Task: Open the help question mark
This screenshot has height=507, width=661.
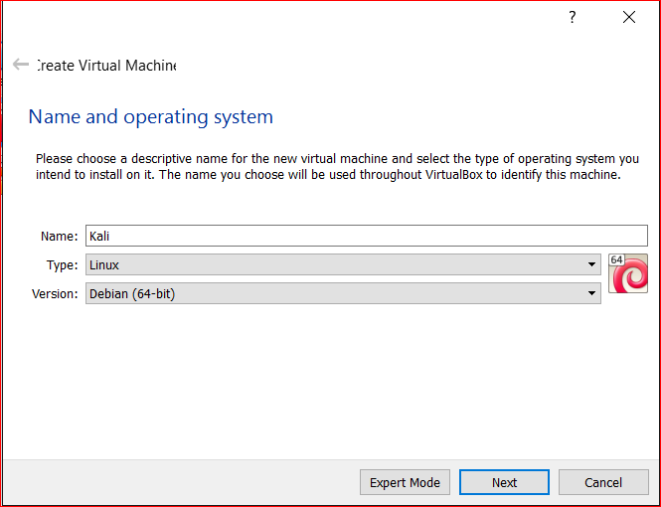Action: [x=573, y=17]
